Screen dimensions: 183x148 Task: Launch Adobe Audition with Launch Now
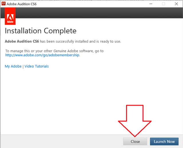click(164, 141)
